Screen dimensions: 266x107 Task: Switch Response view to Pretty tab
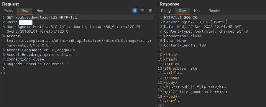coord(166,11)
